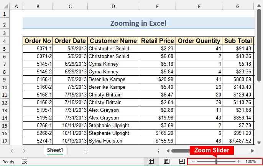Select column G header
The width and height of the screenshot is (263, 166).
(238, 7)
